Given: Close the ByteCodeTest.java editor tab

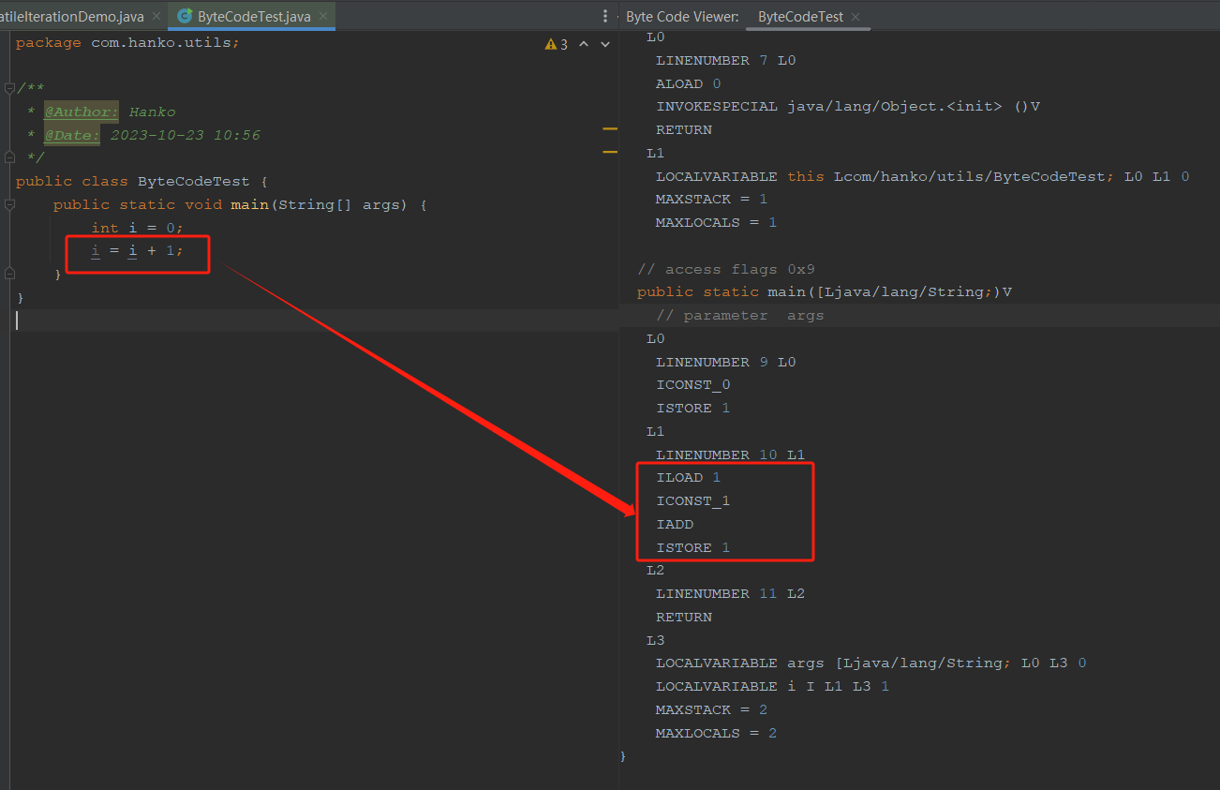Looking at the screenshot, I should pyautogui.click(x=322, y=16).
